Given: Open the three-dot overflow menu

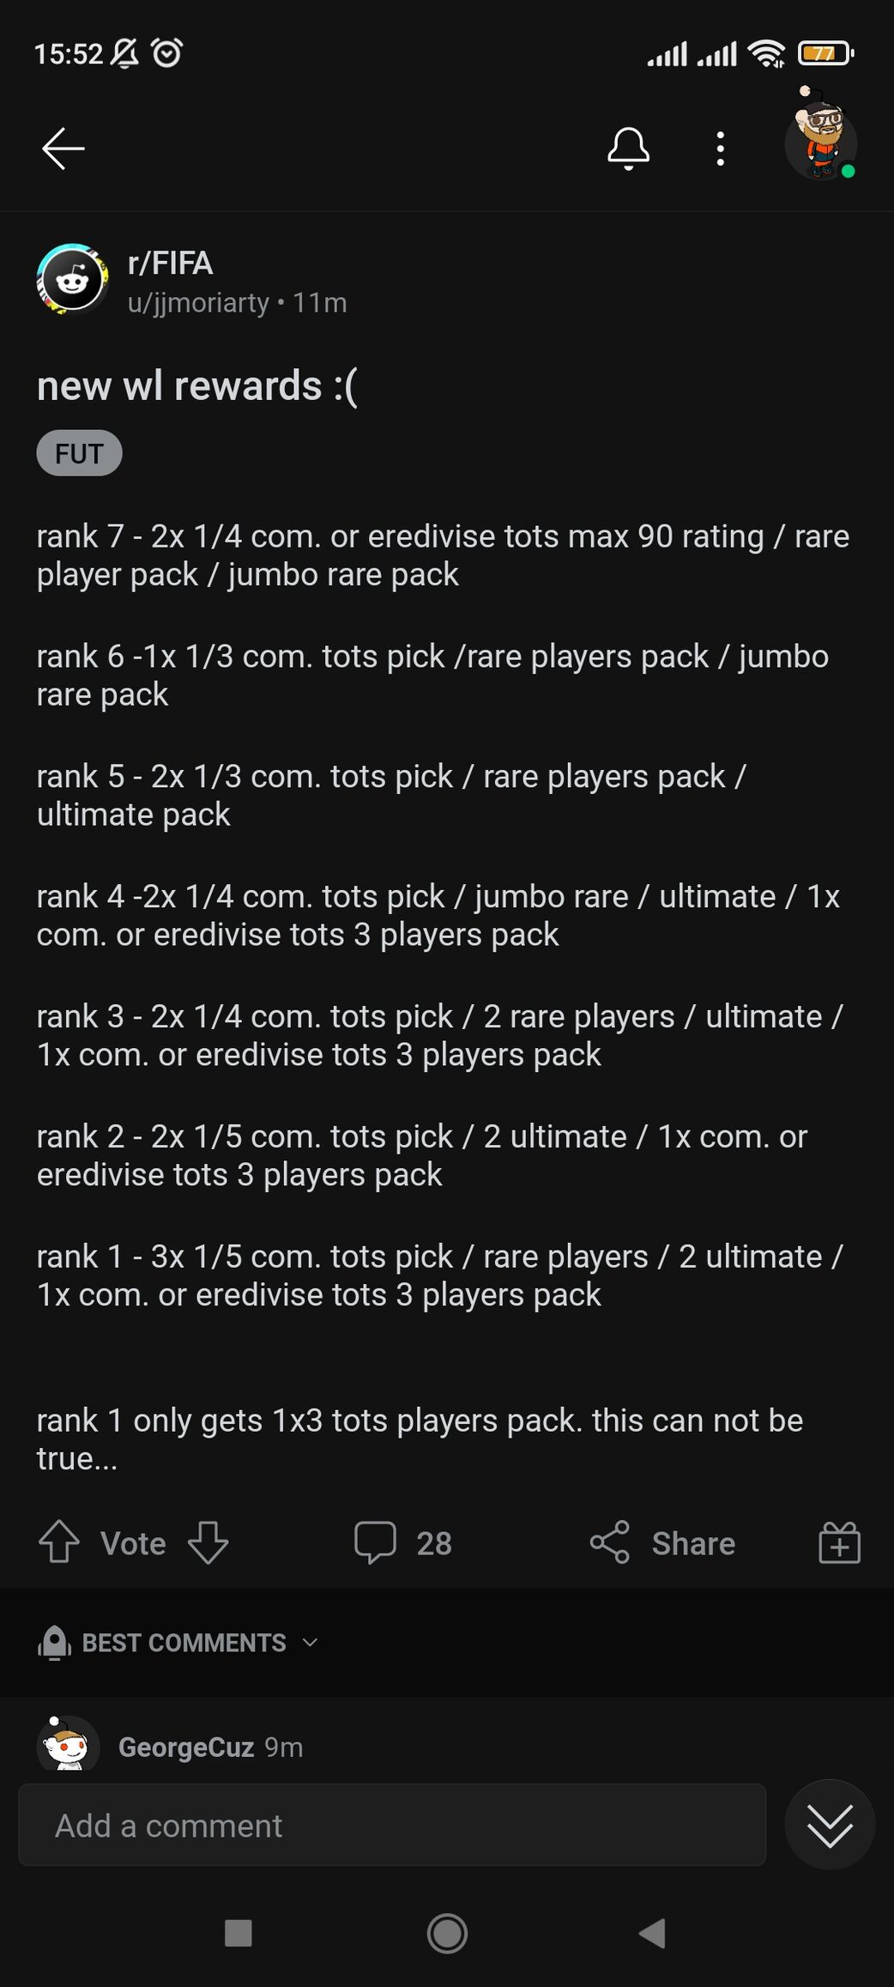Looking at the screenshot, I should click(721, 148).
